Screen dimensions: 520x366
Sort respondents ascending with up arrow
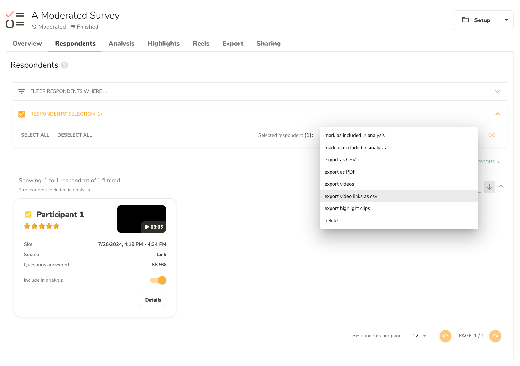[501, 187]
